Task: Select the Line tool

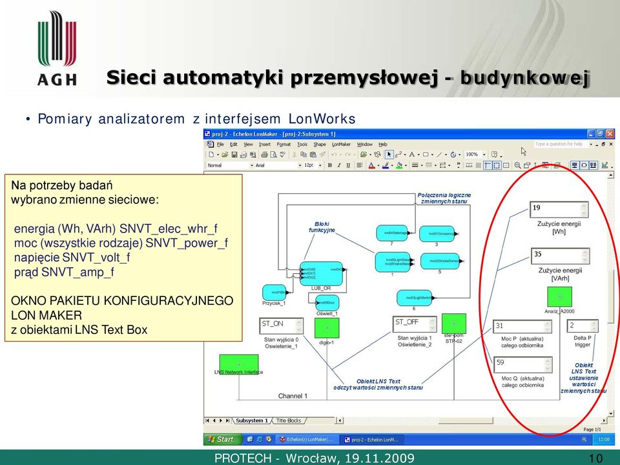Action: point(440,154)
